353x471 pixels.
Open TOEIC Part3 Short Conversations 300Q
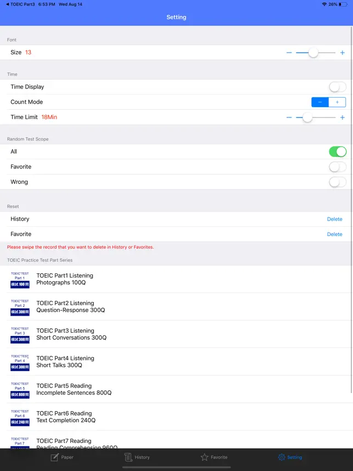click(x=176, y=334)
